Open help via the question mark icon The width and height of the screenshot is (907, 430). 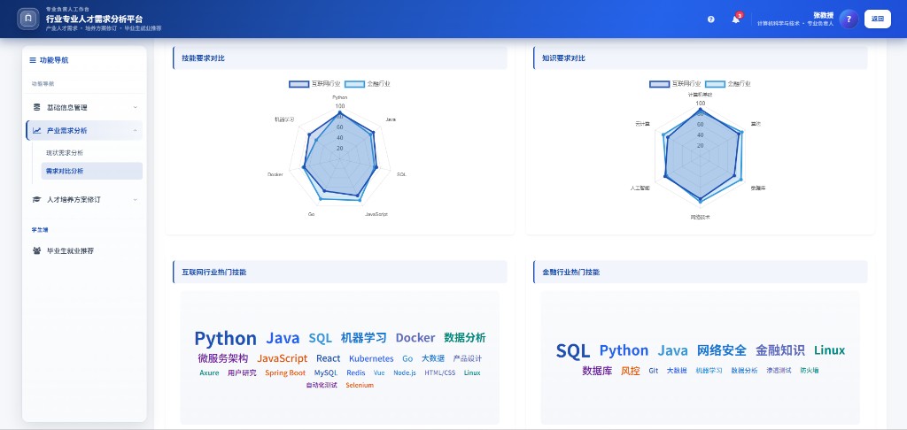[x=711, y=19]
